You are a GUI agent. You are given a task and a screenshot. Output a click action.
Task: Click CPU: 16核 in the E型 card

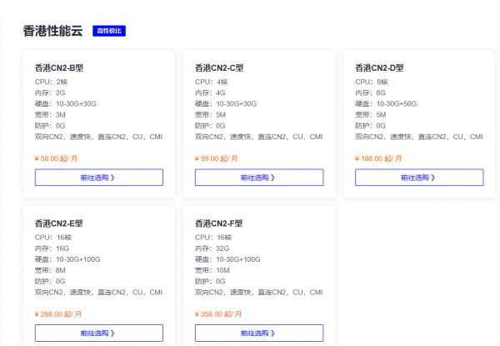tap(53, 238)
